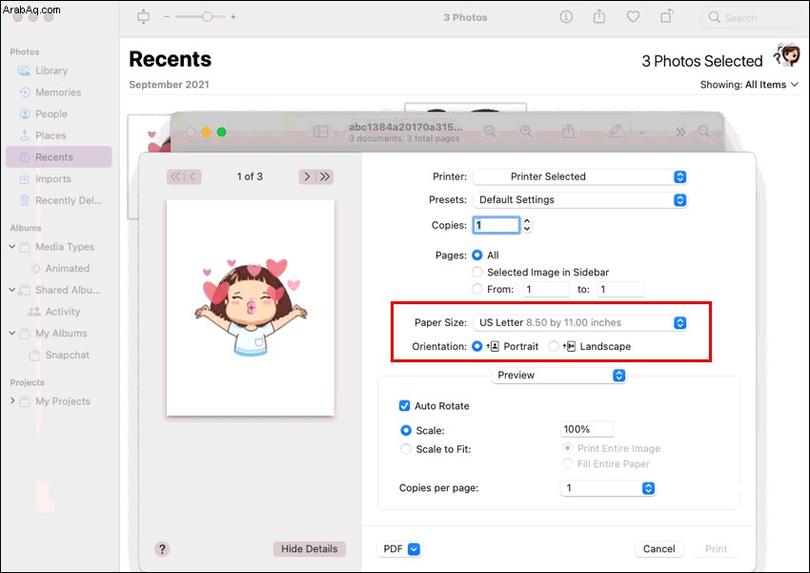Open the Paper Size dropdown
The height and width of the screenshot is (573, 810).
[x=580, y=322]
